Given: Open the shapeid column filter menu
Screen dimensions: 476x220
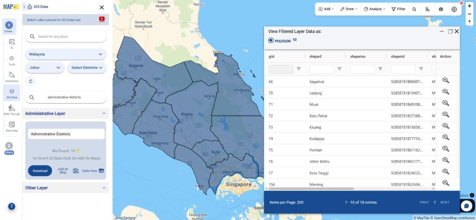Looking at the screenshot, I should pos(421,69).
